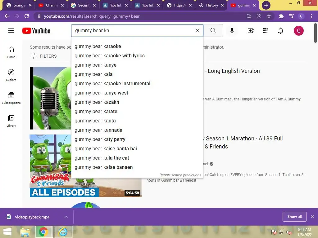Select suggestion gummy bear karate

click(137, 112)
